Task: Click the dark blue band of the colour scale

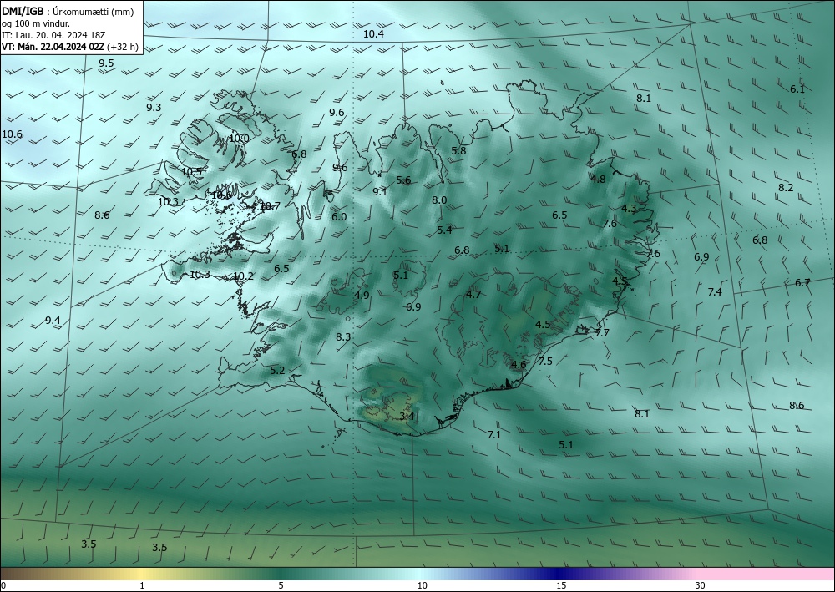Action: 559,574
